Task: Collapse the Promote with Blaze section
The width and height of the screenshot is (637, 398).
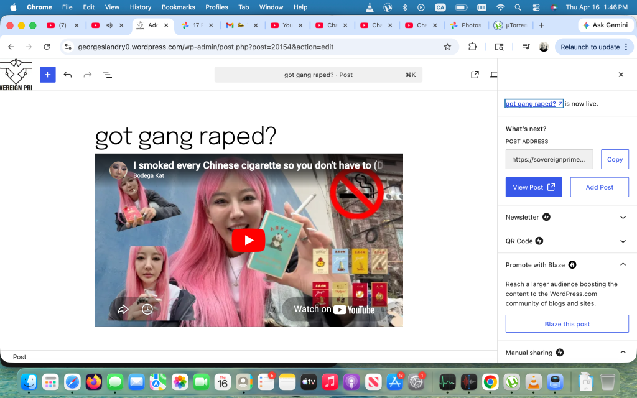Action: point(623,265)
